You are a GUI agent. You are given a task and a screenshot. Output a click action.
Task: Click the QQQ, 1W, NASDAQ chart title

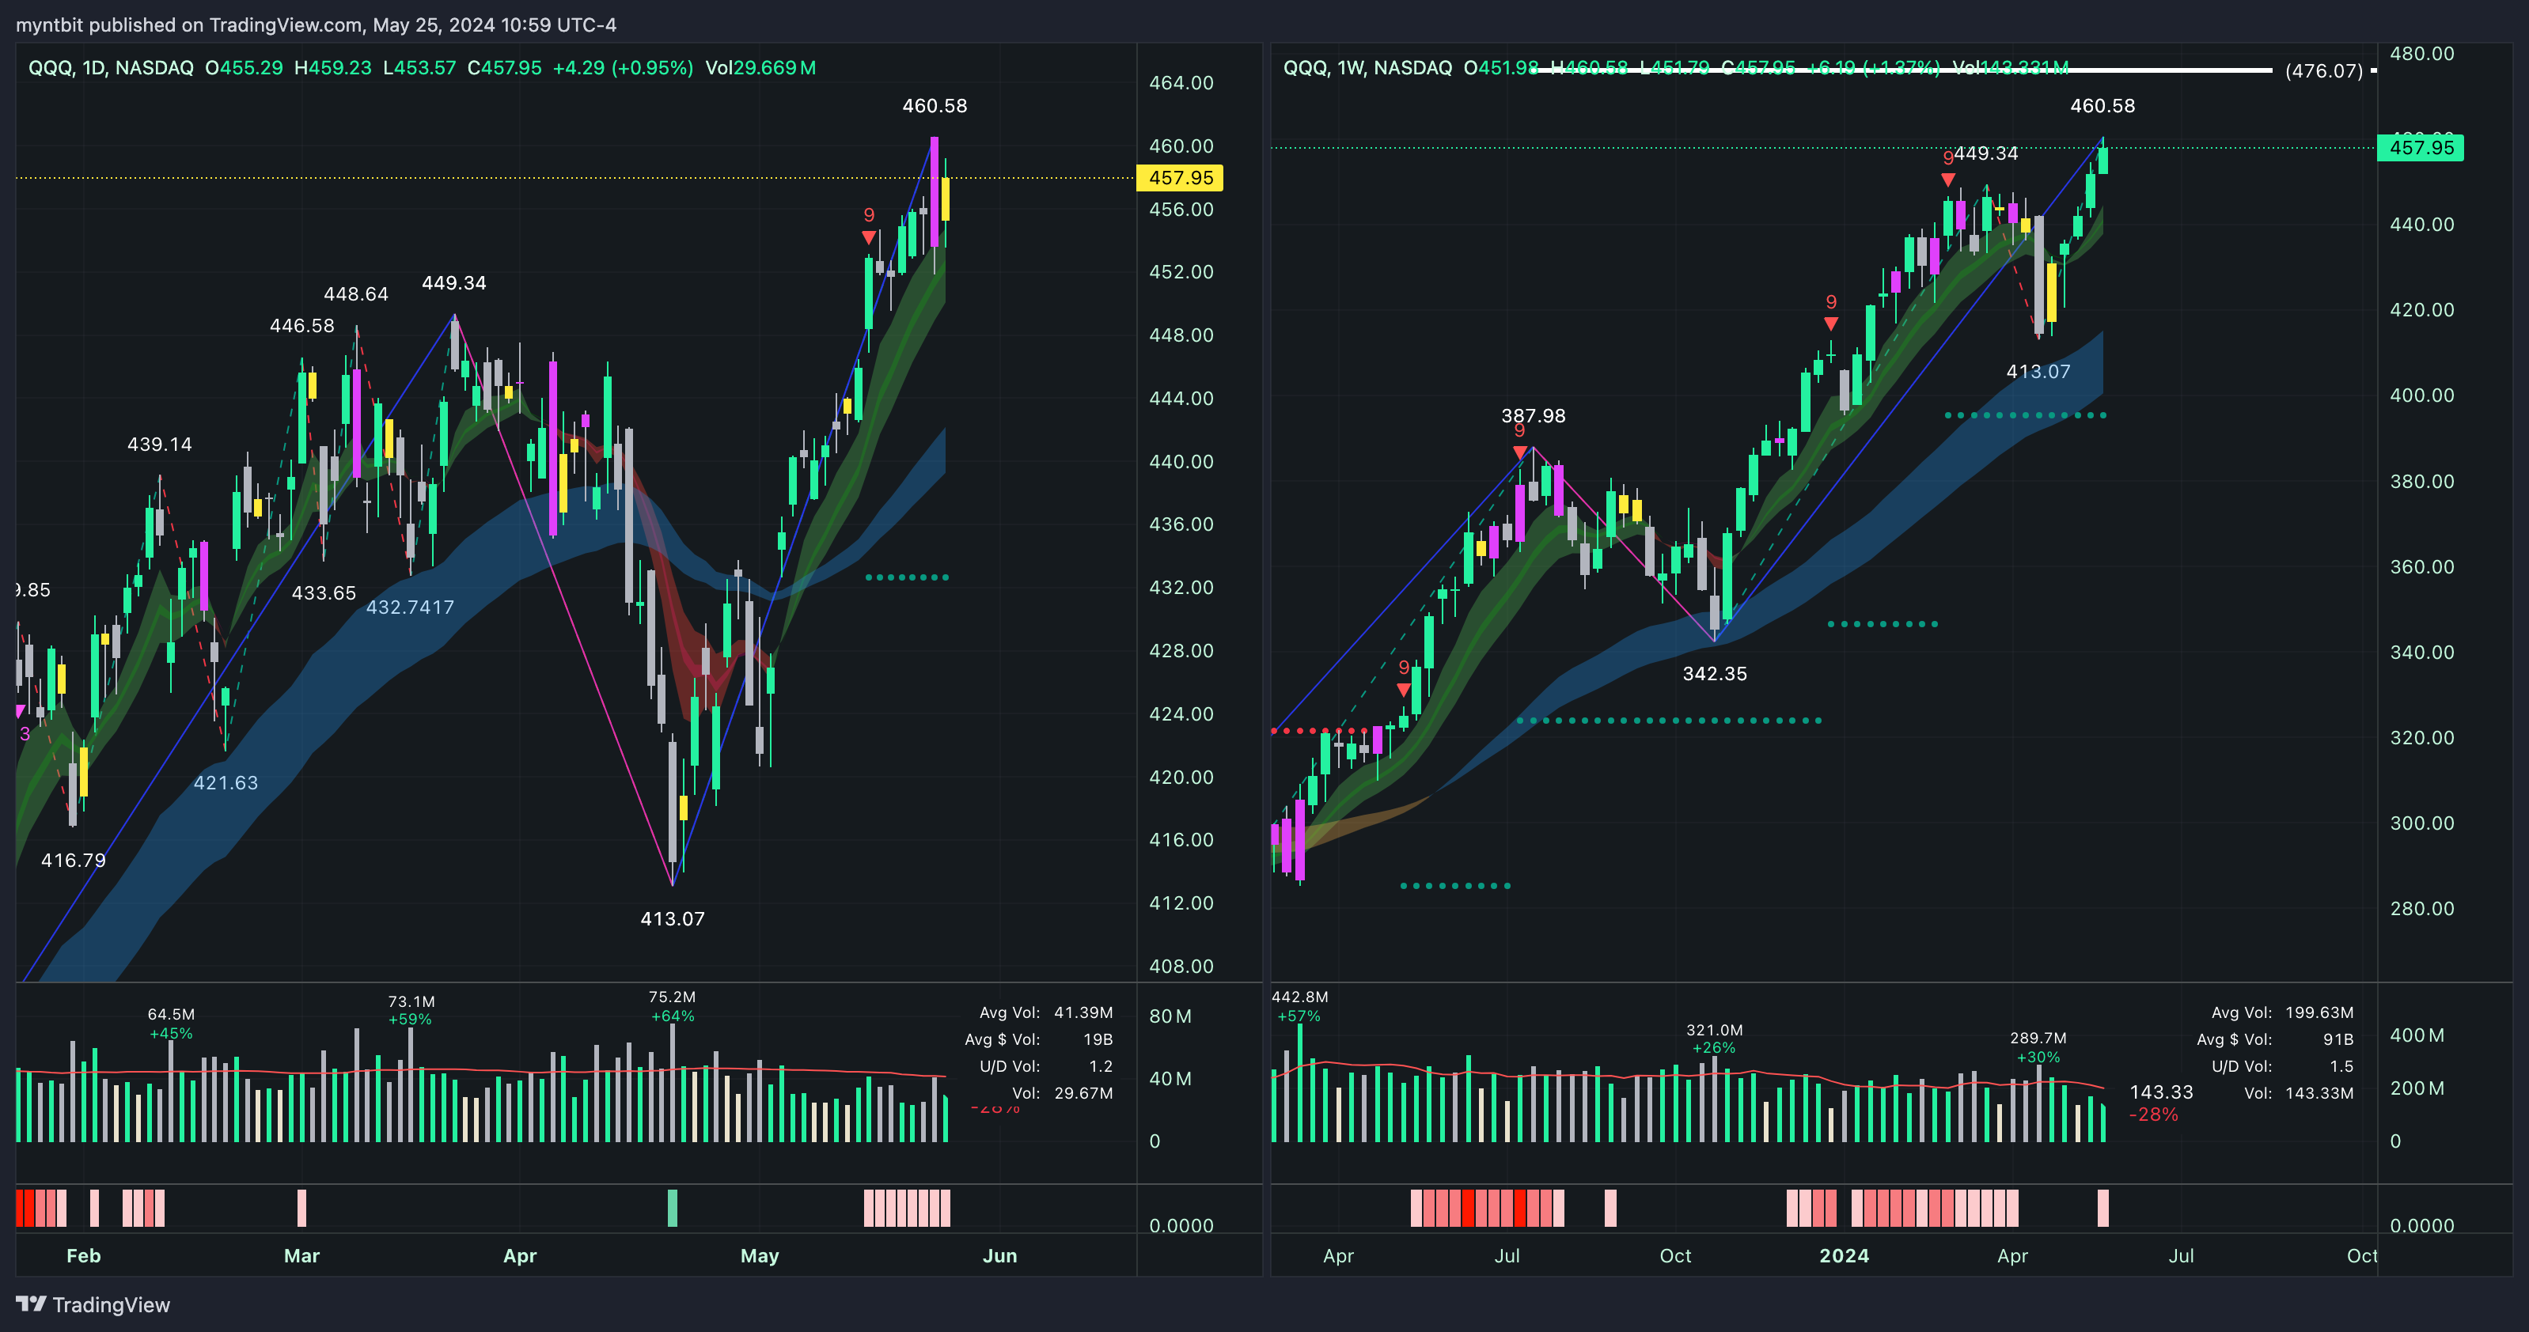(1367, 68)
